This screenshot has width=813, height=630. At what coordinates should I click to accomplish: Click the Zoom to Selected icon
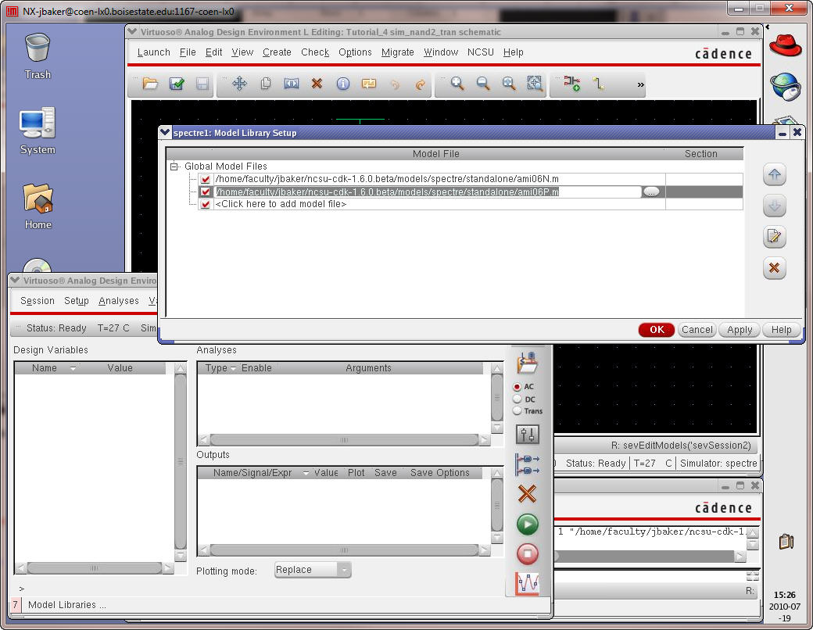coord(535,84)
